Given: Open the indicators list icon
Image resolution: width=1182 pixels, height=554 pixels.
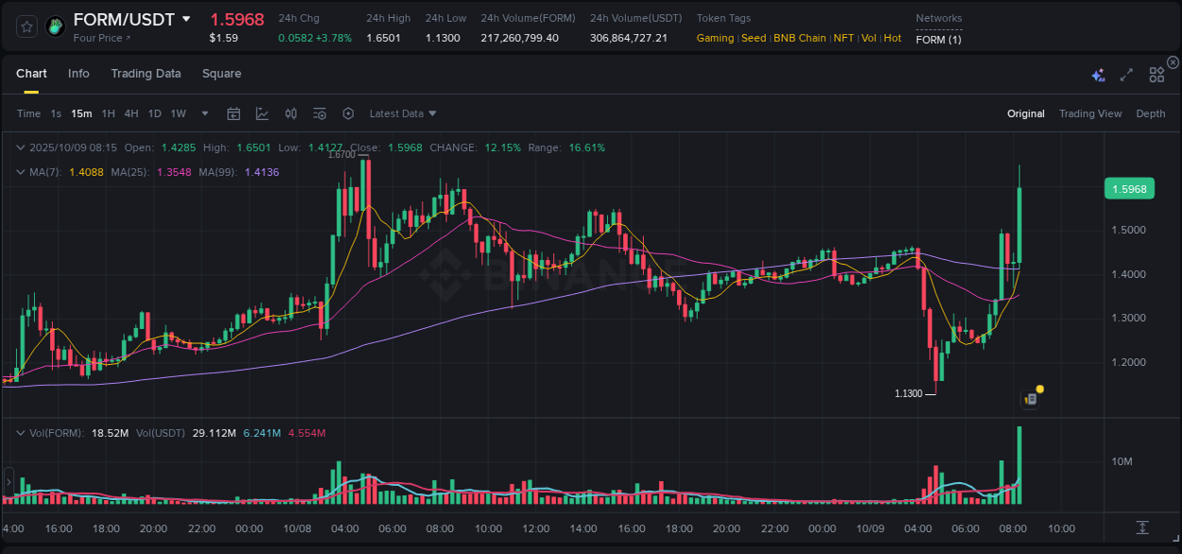Looking at the screenshot, I should coord(320,113).
